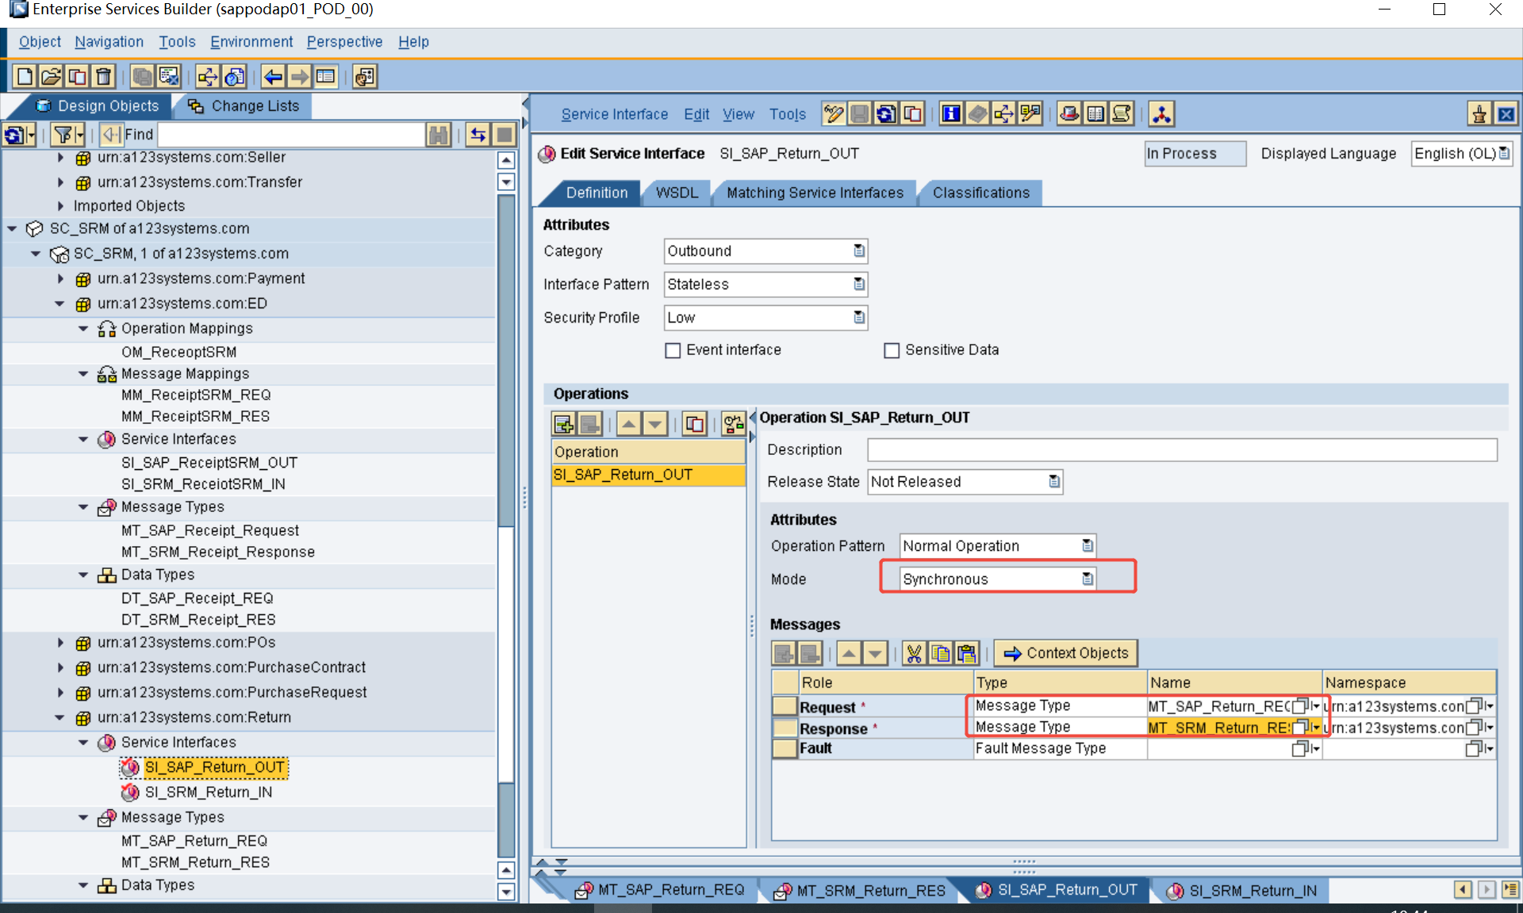Open the Environment menu
This screenshot has width=1523, height=913.
251,42
